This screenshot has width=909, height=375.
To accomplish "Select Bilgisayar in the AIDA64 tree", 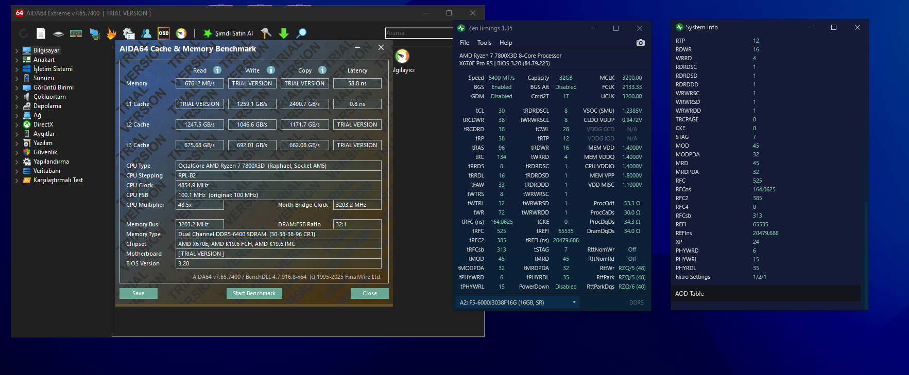I will click(46, 50).
